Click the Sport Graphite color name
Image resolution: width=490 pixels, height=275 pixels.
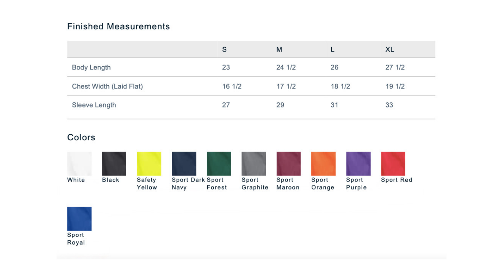point(255,184)
